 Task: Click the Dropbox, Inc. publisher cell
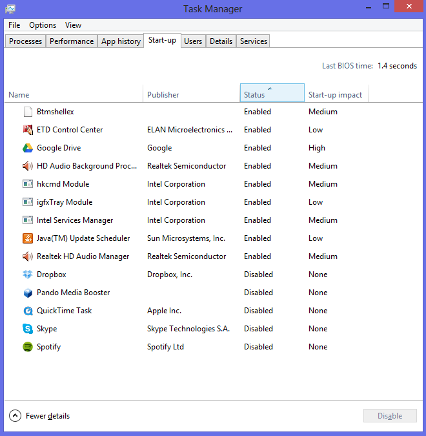click(170, 275)
